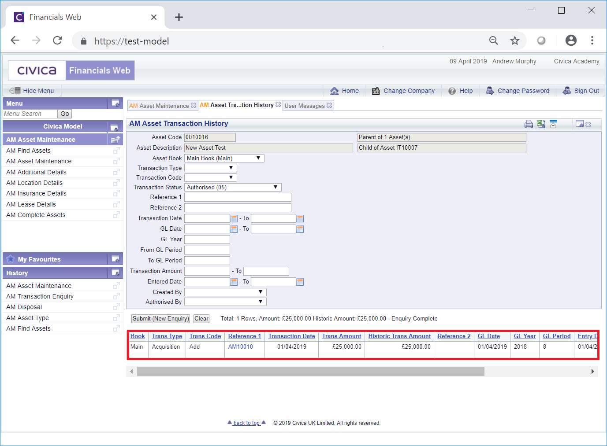This screenshot has width=607, height=446.
Task: Export results to Excel
Action: click(x=541, y=124)
